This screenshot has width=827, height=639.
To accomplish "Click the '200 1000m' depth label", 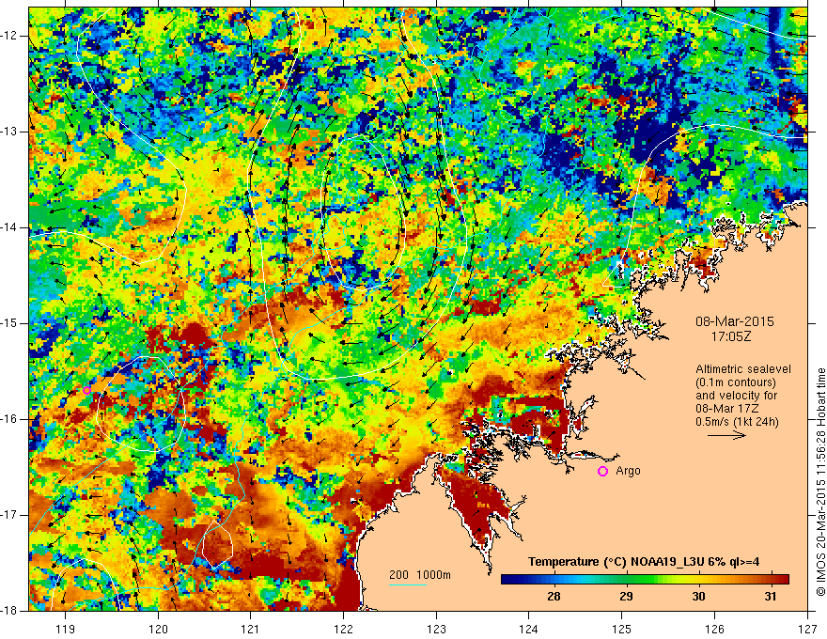I will pyautogui.click(x=420, y=575).
